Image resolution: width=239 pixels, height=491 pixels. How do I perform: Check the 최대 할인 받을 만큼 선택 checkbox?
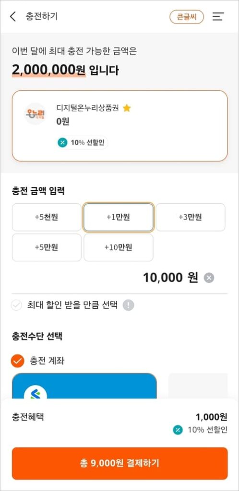coord(16,305)
